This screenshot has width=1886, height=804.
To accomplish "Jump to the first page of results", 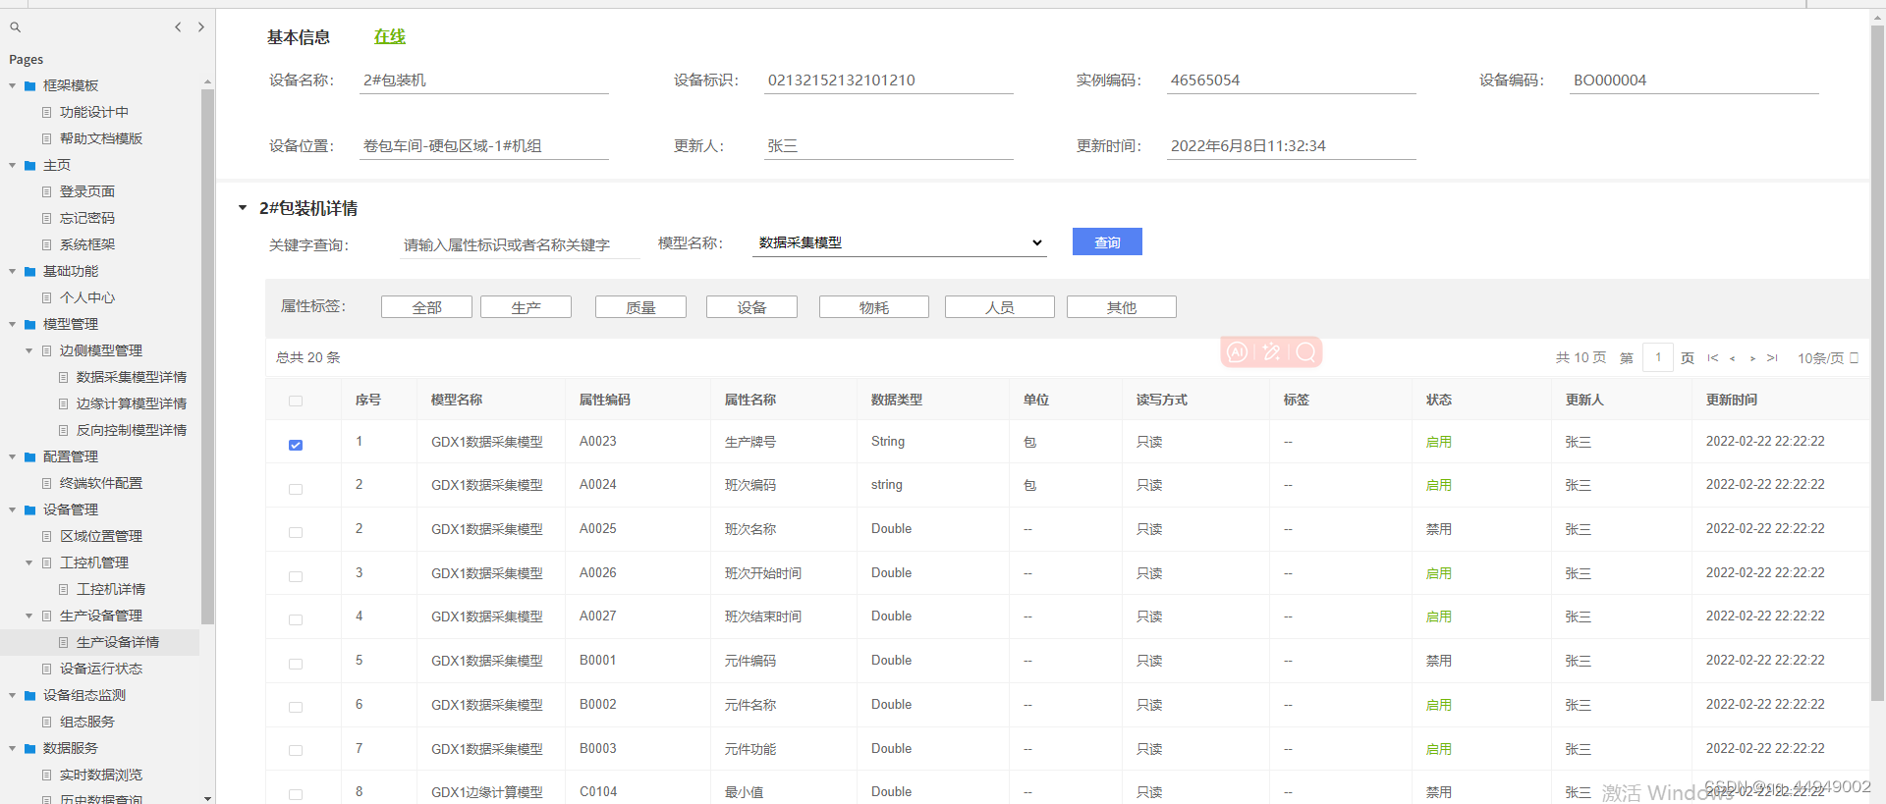I will click(1713, 358).
